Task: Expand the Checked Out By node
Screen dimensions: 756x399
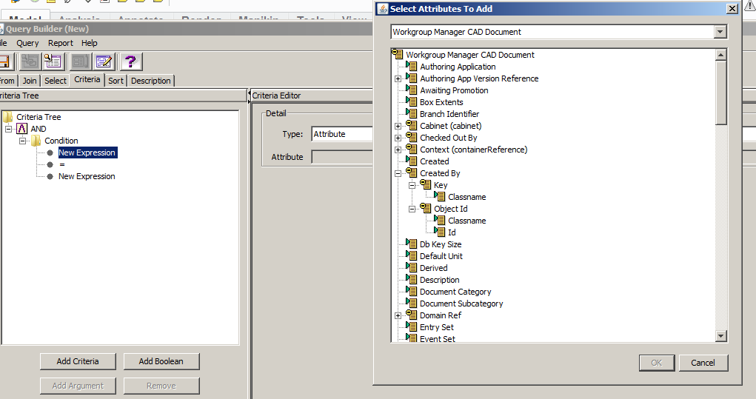Action: (398, 138)
